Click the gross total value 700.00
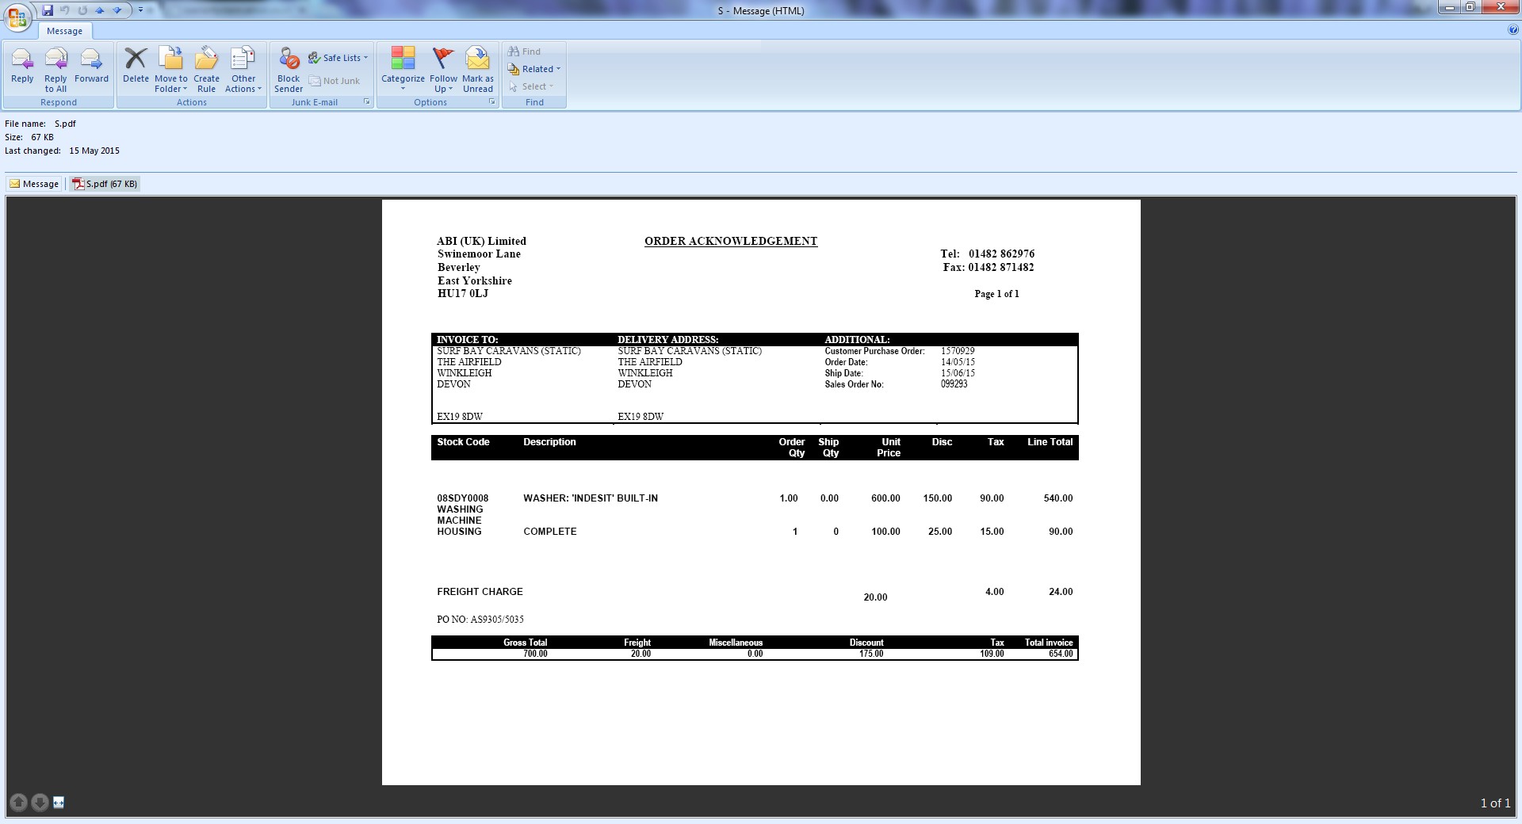 coord(535,654)
